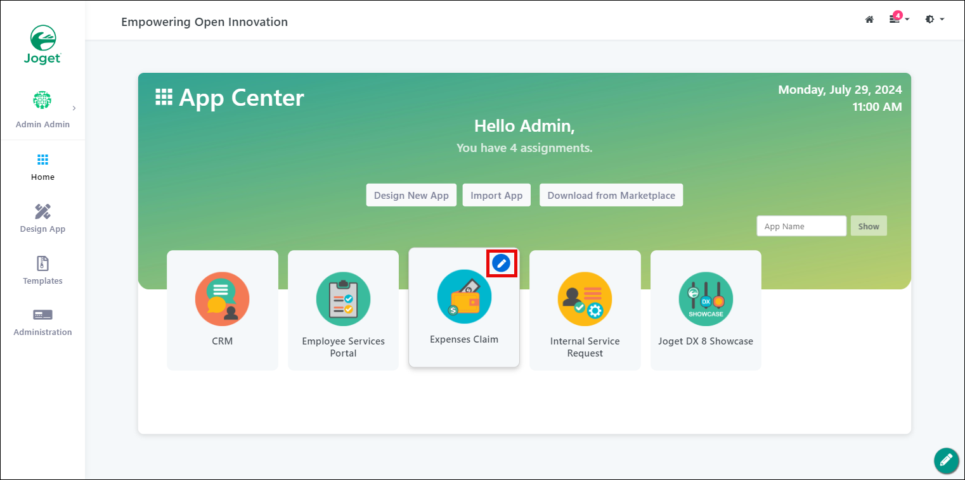Click the home icon in top bar
Viewport: 965px width, 480px height.
click(869, 20)
